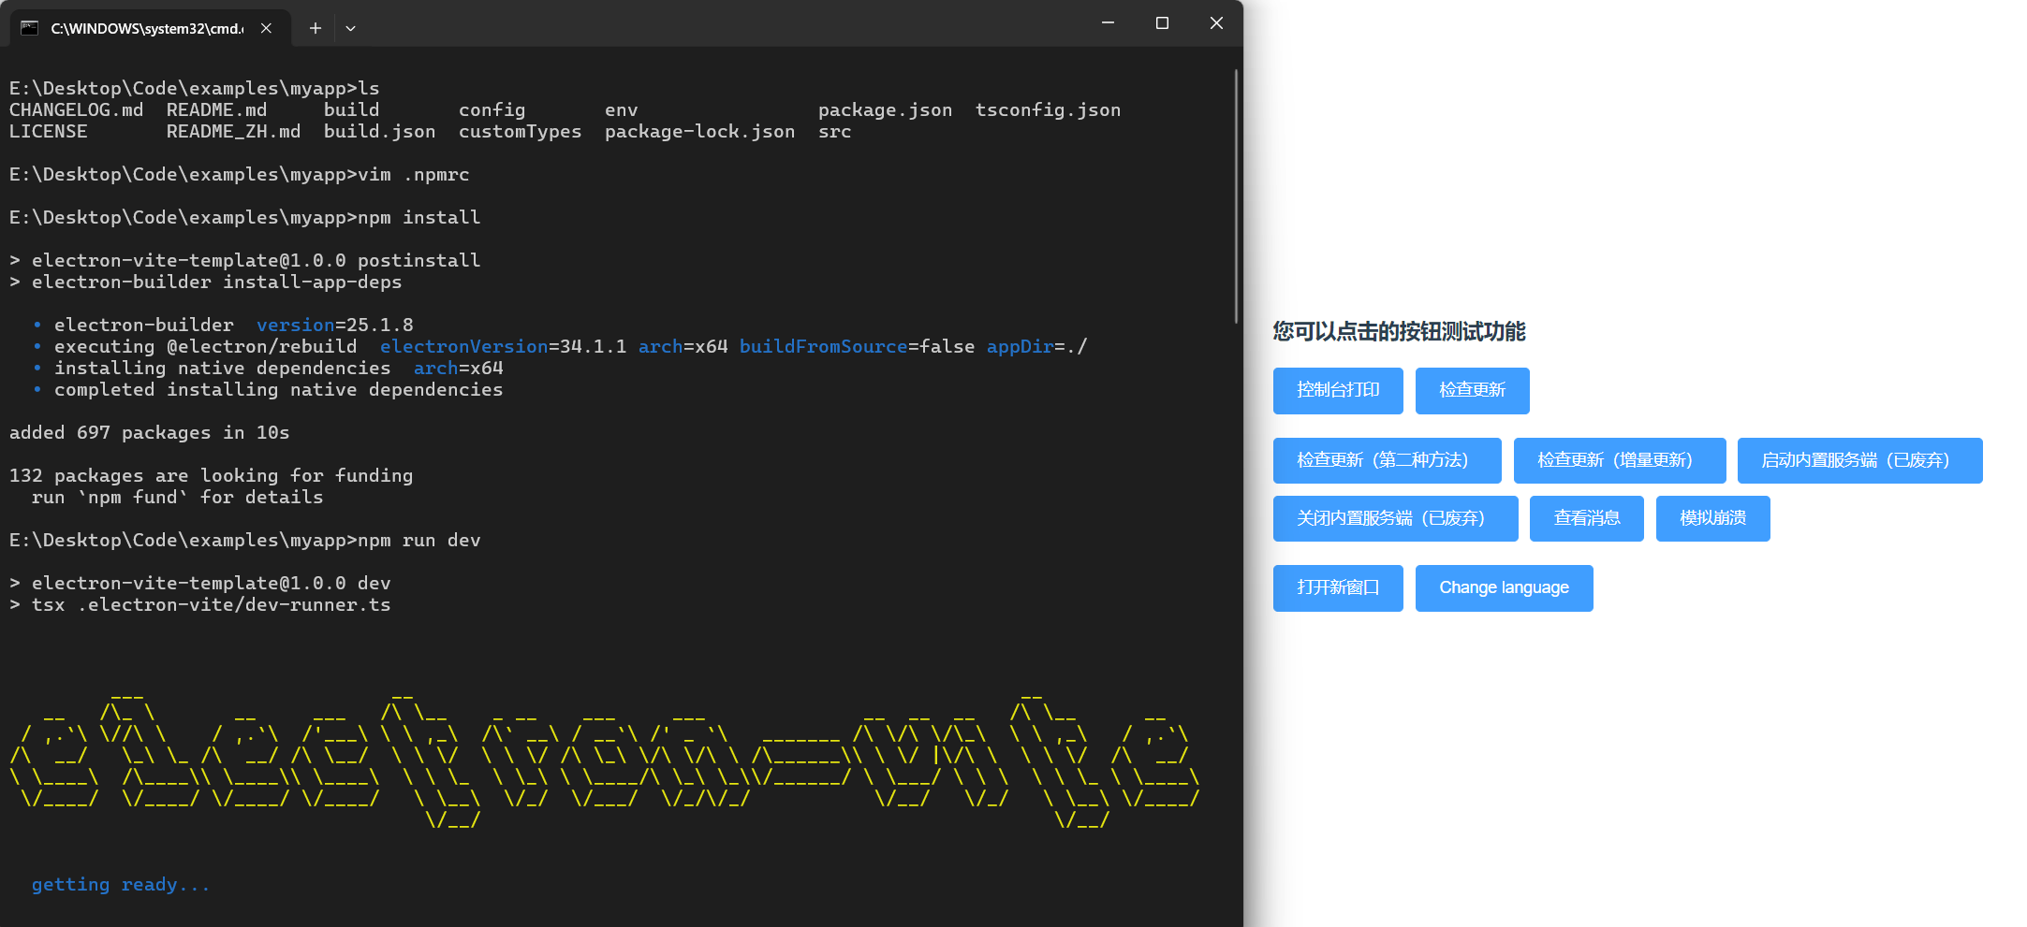Open messages with 查看消息 button
Viewport: 2027px width, 927px height.
point(1586,518)
